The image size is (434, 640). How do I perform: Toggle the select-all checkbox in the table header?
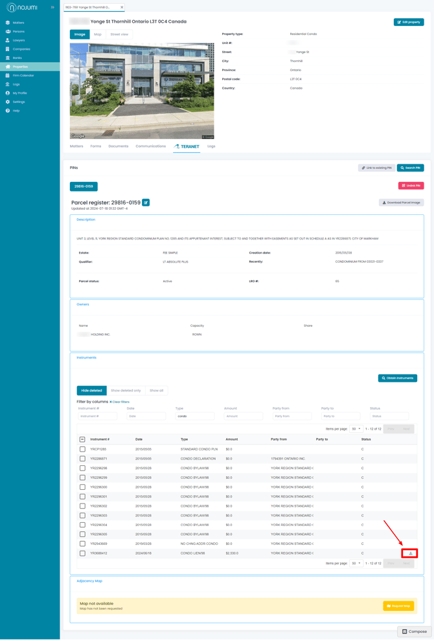pyautogui.click(x=82, y=439)
